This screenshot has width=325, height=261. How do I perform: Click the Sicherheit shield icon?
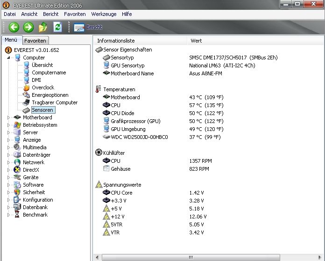point(17,192)
